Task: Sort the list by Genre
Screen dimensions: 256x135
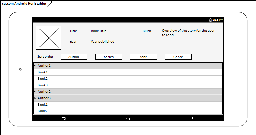Action: coord(178,57)
